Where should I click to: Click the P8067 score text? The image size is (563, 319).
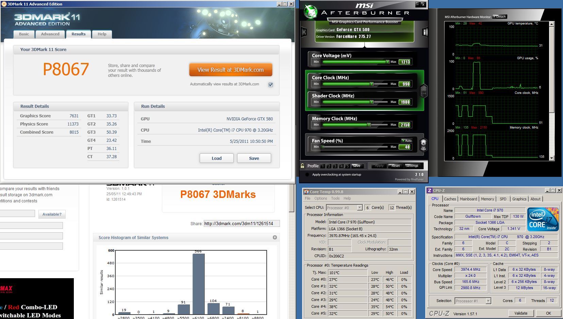point(66,69)
